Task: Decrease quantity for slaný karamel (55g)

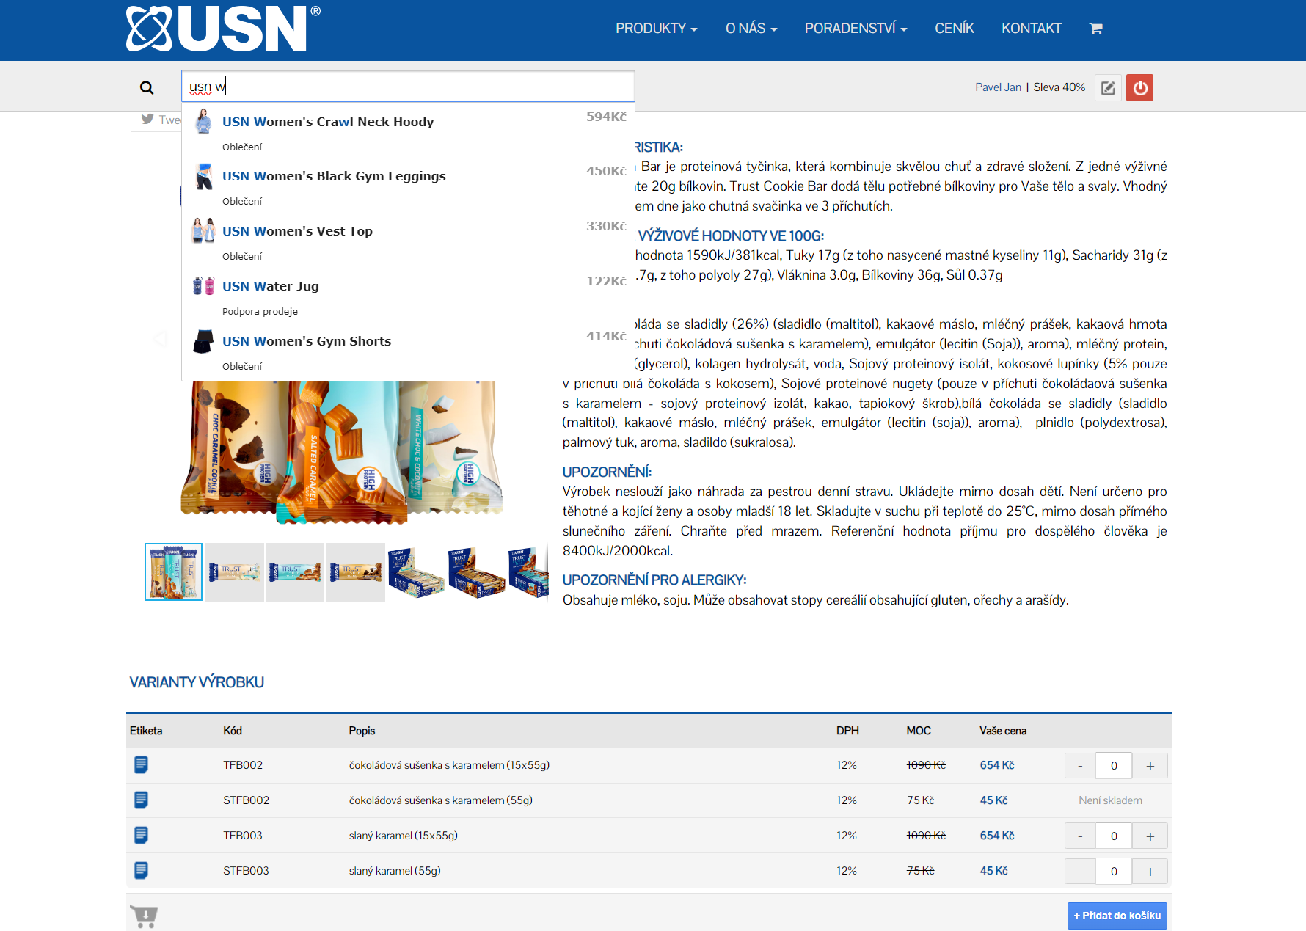Action: point(1080,872)
